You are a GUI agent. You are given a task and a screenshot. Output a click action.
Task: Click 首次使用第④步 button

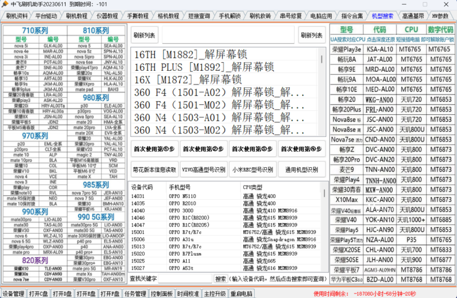coord(302,149)
